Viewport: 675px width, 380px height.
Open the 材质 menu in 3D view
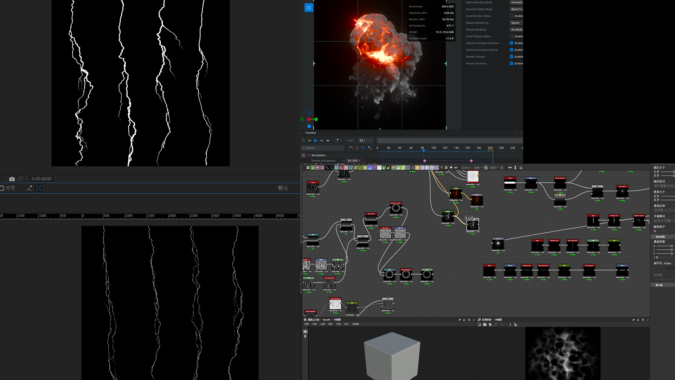coord(314,324)
